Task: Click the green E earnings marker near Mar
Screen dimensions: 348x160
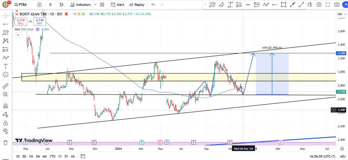Action: coord(142,142)
